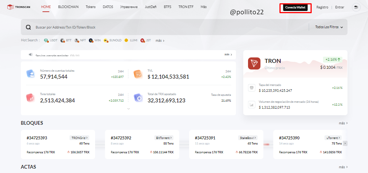The height and width of the screenshot is (173, 368).
Task: Open más next to Hot Search
Action: (160, 41)
